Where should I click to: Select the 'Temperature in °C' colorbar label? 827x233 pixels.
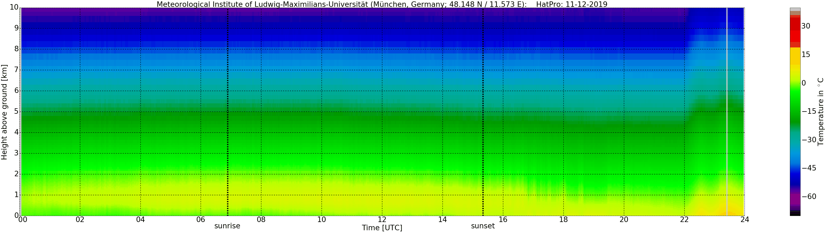(821, 112)
